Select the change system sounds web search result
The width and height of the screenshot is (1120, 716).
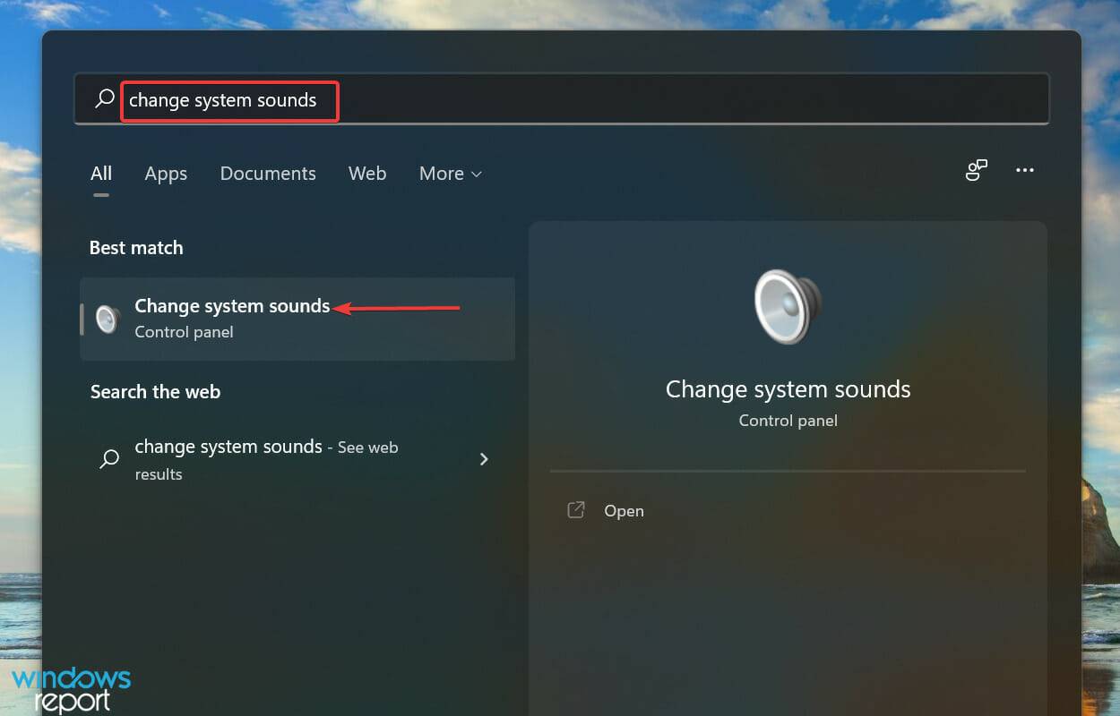click(265, 459)
